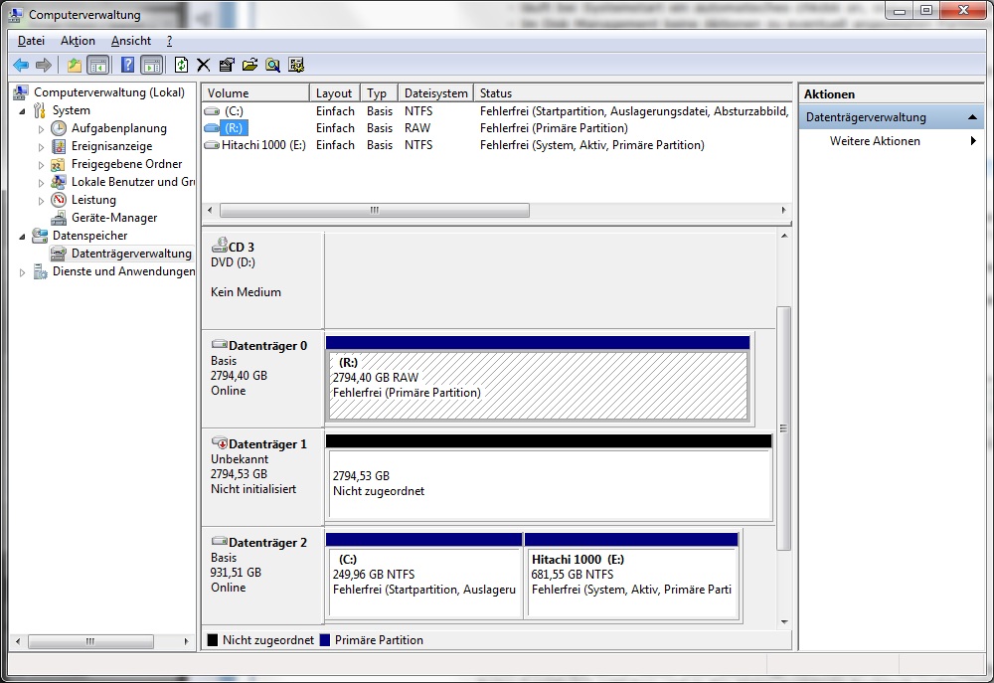Click the volume list scroll right arrow
The width and height of the screenshot is (994, 683).
783,210
